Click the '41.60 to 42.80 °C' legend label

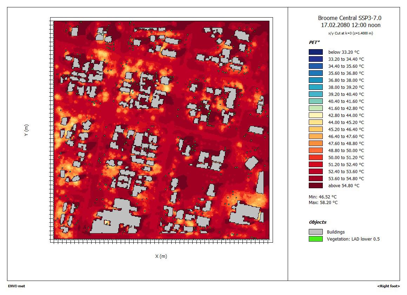coord(346,108)
